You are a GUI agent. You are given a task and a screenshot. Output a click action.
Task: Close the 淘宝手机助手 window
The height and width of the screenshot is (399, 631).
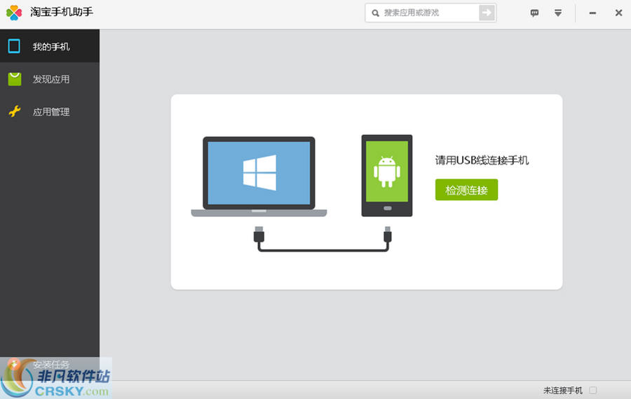[x=618, y=13]
